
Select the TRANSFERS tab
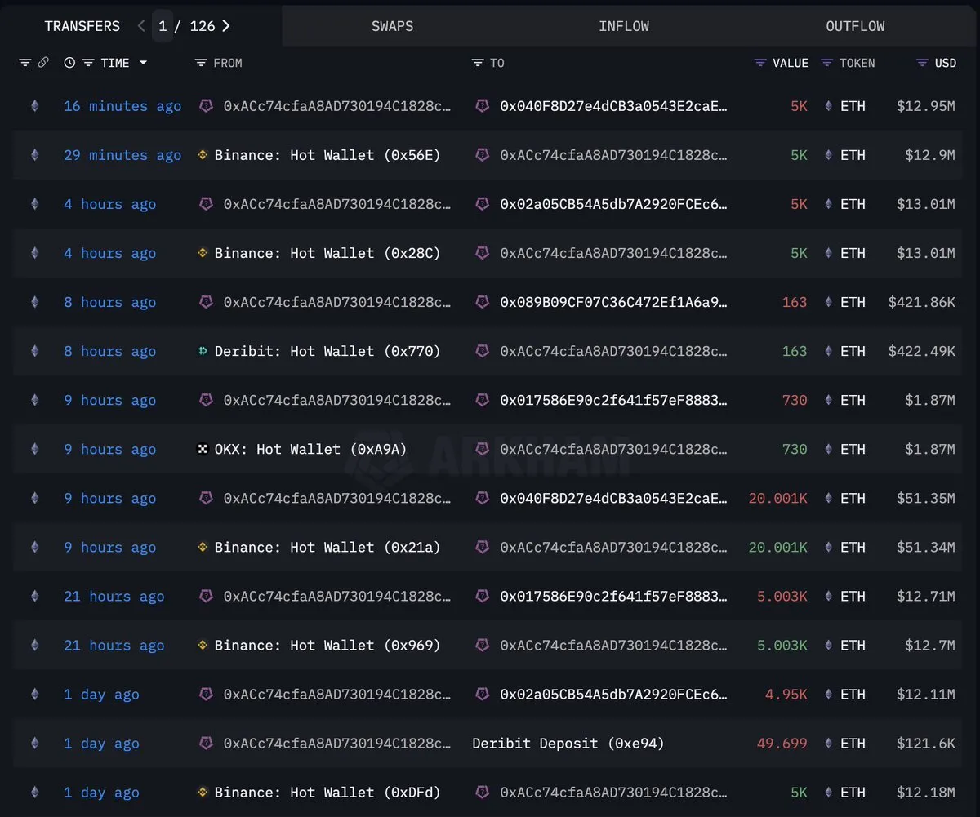click(x=82, y=26)
